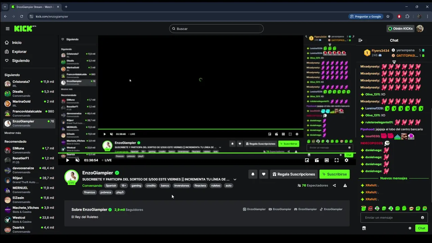Image resolution: width=432 pixels, height=243 pixels.
Task: Open Flyers3434 top gifter entry
Action: (x=377, y=53)
